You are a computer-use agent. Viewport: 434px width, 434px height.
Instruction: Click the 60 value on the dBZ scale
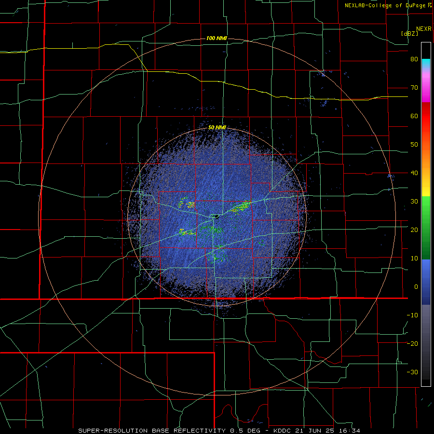pyautogui.click(x=414, y=116)
